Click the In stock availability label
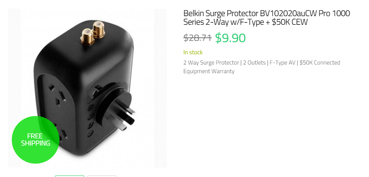 pos(193,52)
